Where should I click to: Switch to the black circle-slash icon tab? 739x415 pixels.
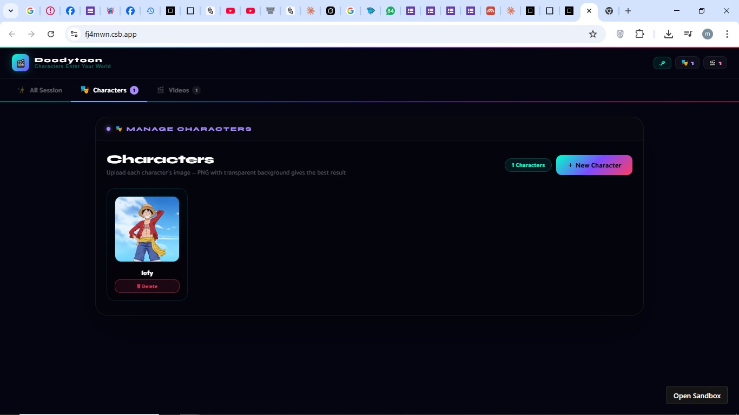[x=331, y=11]
